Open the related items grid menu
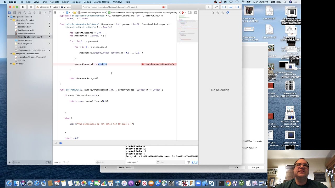Viewport: 335px width, 188px height. coord(55,13)
